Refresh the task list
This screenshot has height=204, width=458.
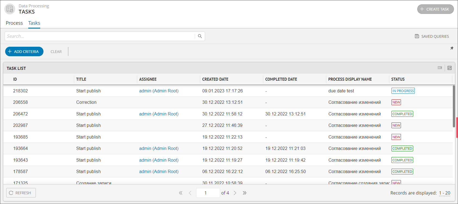[x=21, y=193]
